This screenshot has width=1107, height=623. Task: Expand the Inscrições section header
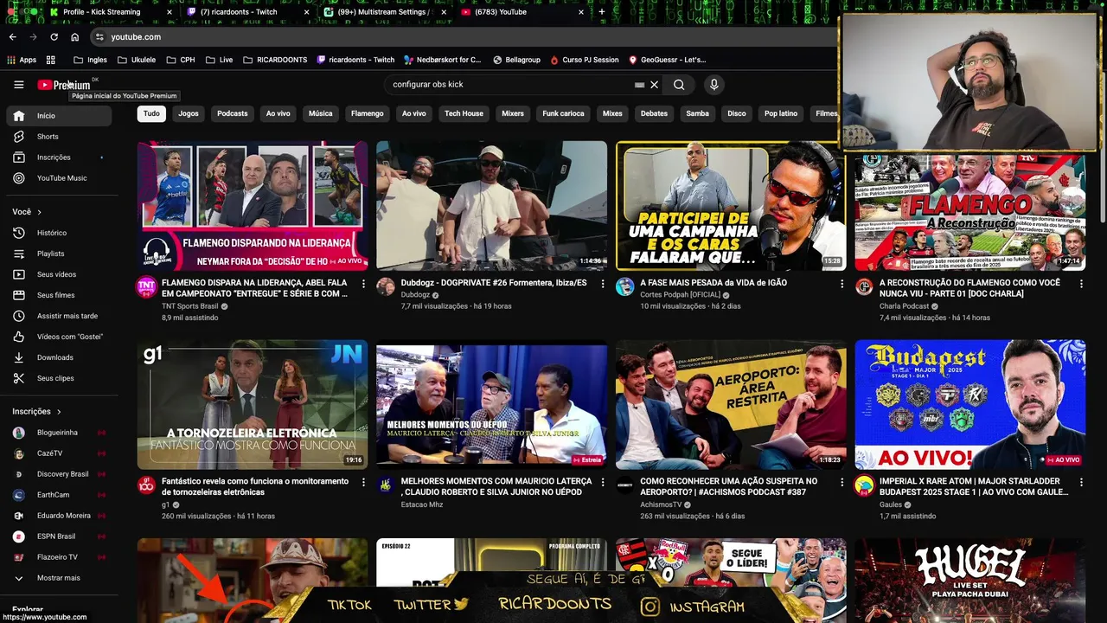37,412
